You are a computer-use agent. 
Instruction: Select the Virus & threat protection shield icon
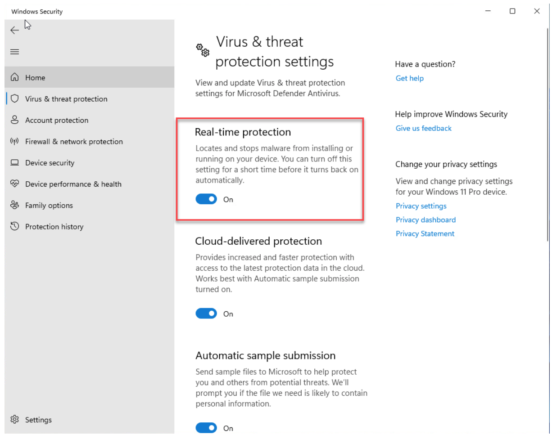[15, 99]
